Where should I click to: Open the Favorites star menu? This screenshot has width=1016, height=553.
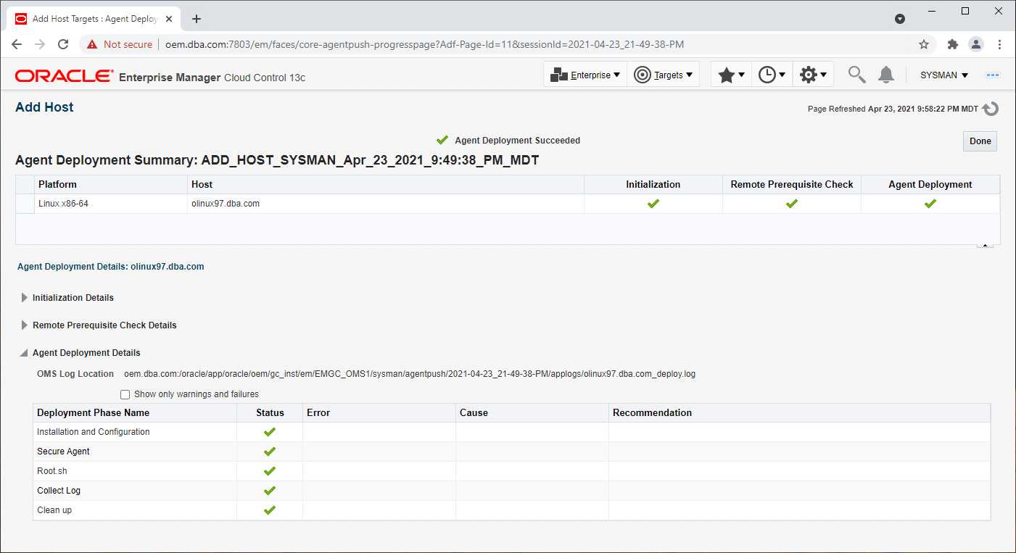(x=731, y=75)
